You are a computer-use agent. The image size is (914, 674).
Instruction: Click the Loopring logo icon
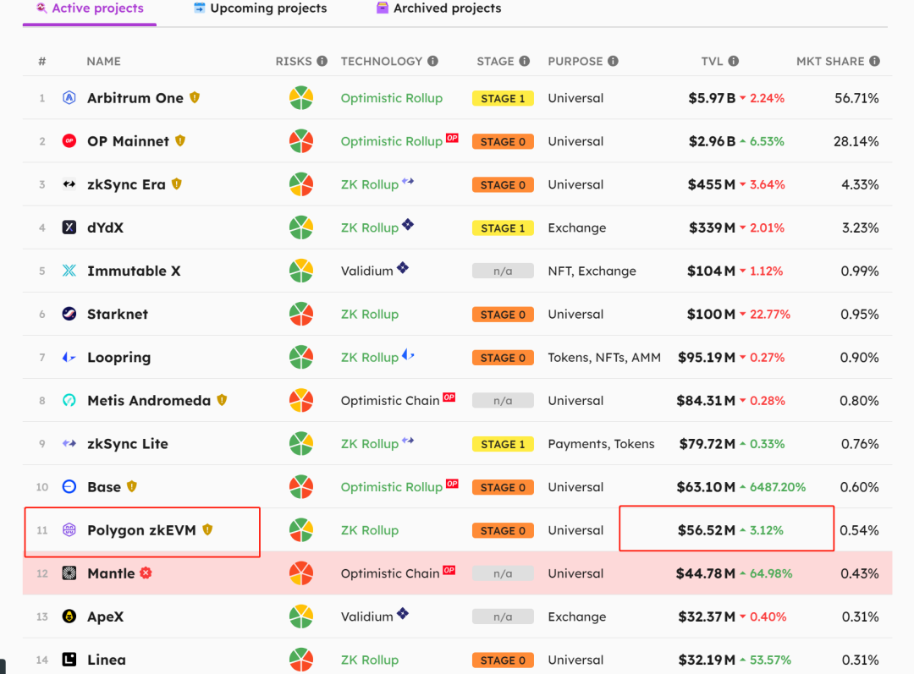click(69, 358)
